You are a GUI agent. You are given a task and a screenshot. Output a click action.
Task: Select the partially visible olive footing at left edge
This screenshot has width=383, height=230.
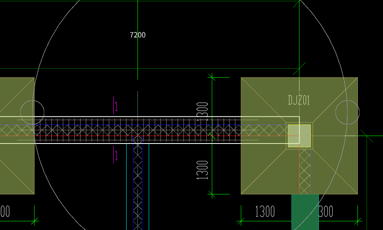pyautogui.click(x=17, y=136)
